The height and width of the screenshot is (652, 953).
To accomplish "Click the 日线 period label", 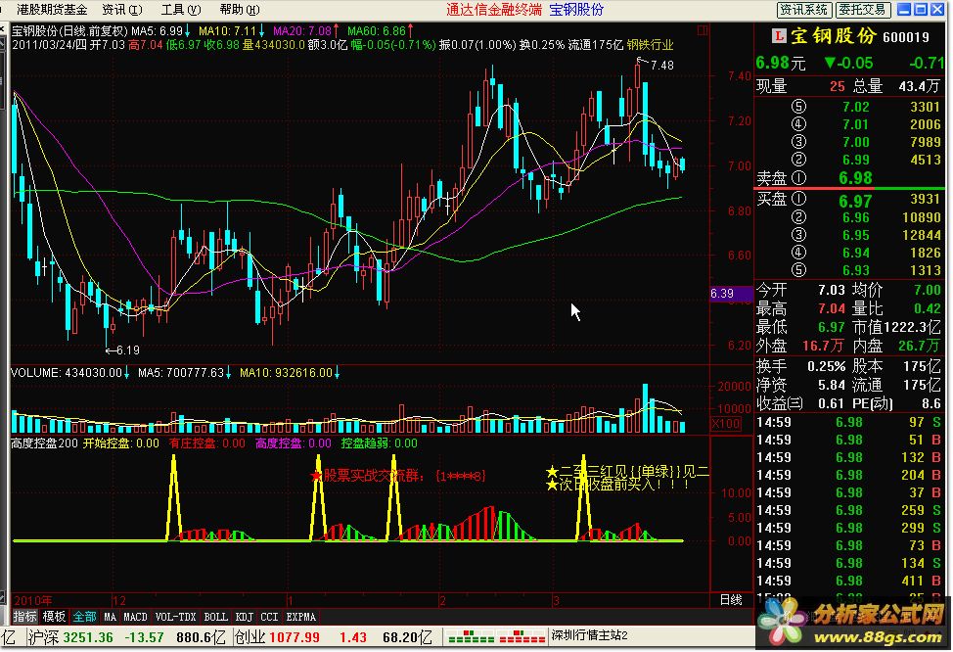I will pyautogui.click(x=731, y=600).
